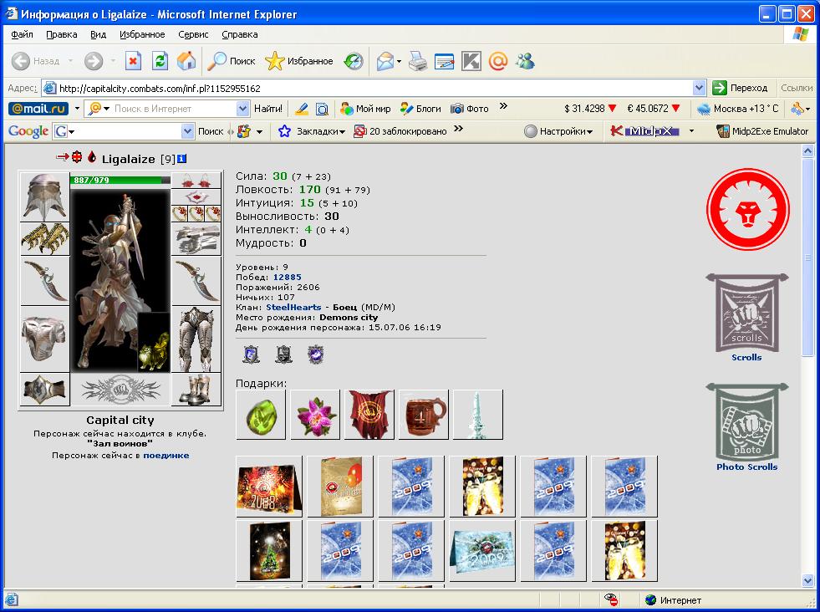Open the Избранное menu
Screen dimensions: 820x612
pyautogui.click(x=142, y=34)
